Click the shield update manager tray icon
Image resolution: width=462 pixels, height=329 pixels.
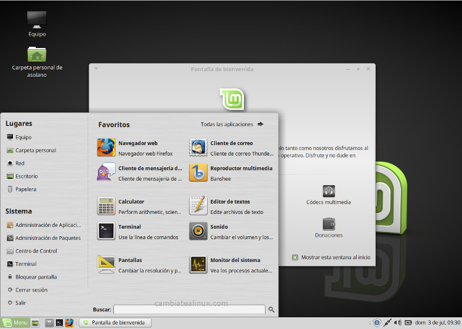click(x=376, y=323)
